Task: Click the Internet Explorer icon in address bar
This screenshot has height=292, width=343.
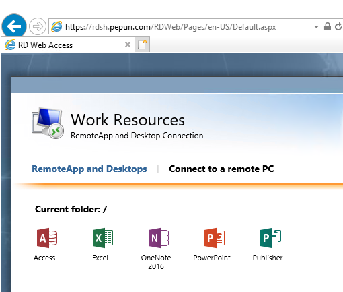Action: [56, 26]
